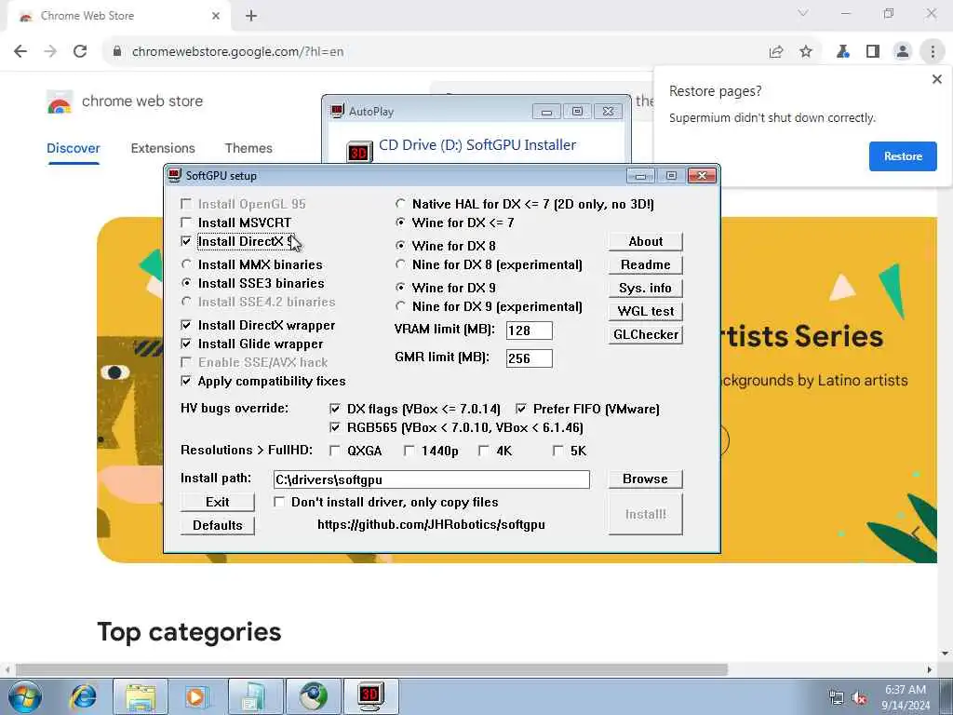953x715 pixels.
Task: Uncheck Install Glide wrapper
Action: [186, 344]
